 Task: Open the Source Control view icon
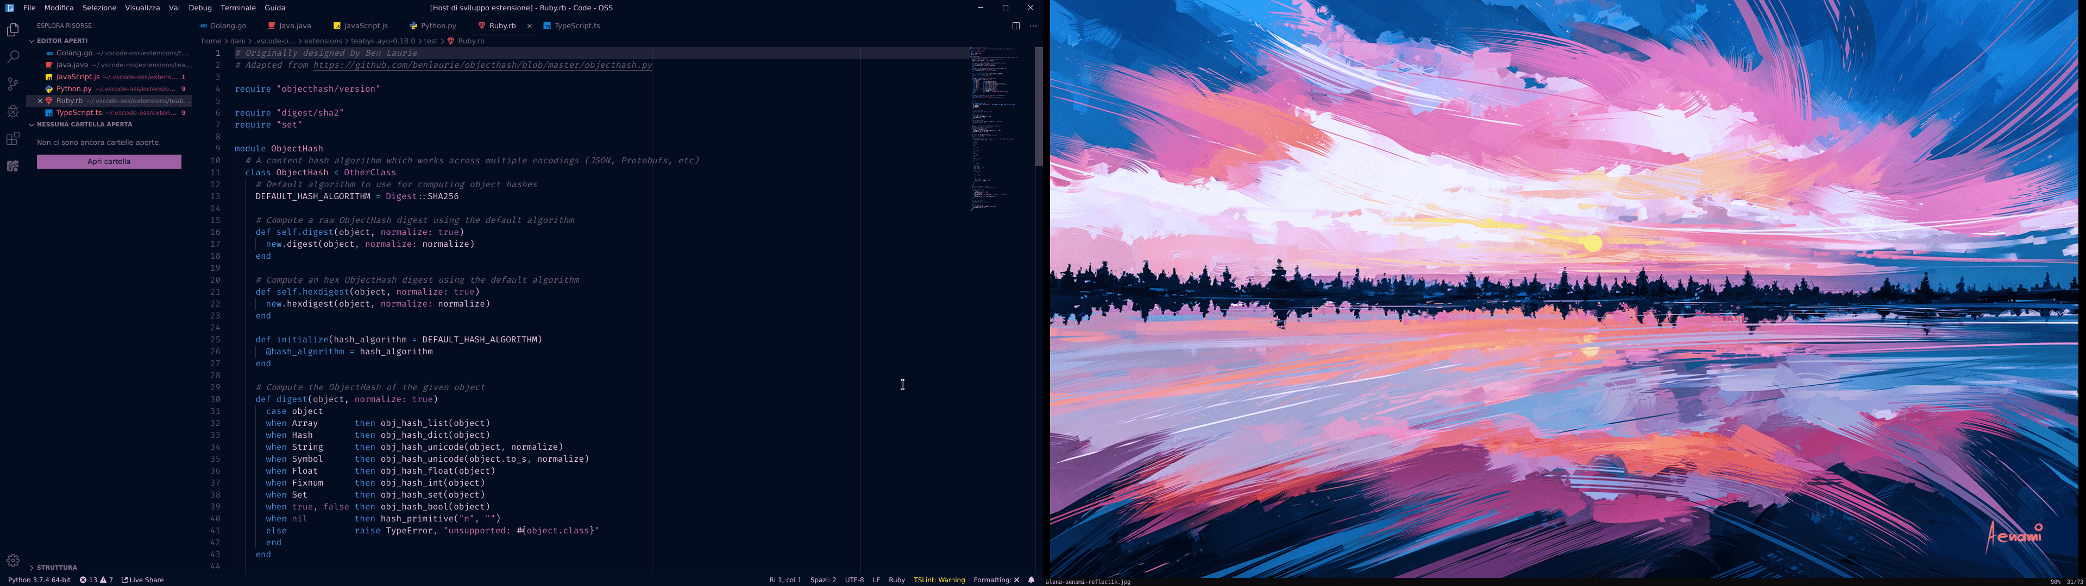[x=13, y=84]
